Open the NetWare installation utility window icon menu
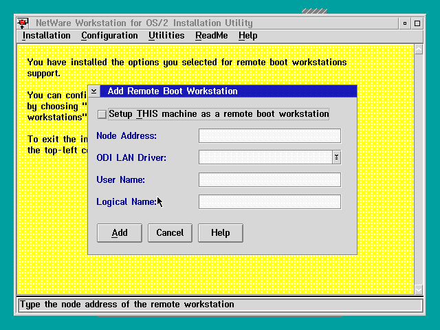 tap(23, 23)
